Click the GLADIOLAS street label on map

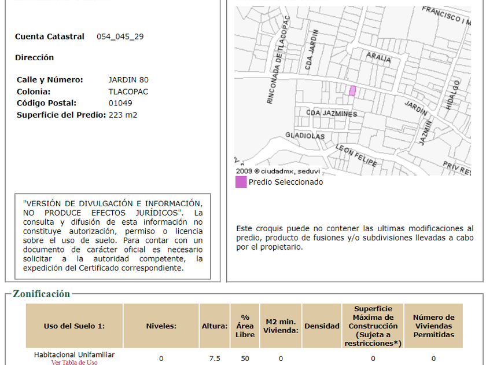(305, 136)
